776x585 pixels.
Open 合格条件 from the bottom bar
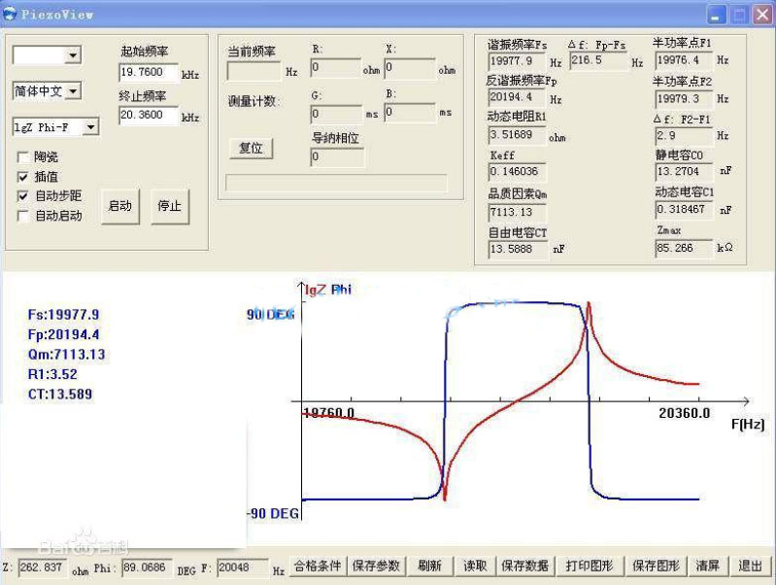pos(318,566)
